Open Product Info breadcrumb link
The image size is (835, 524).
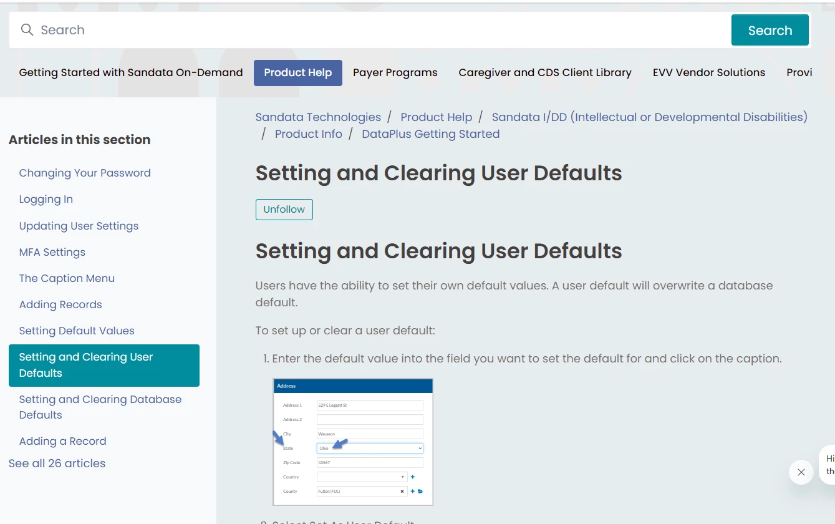pos(309,134)
